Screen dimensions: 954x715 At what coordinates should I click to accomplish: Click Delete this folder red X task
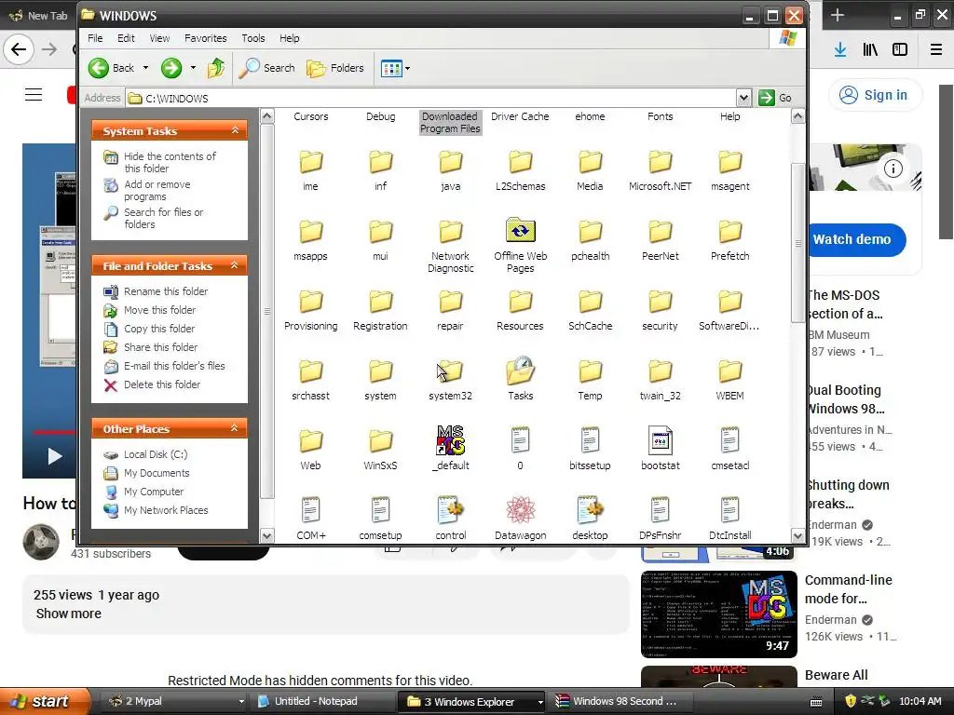tap(153, 384)
